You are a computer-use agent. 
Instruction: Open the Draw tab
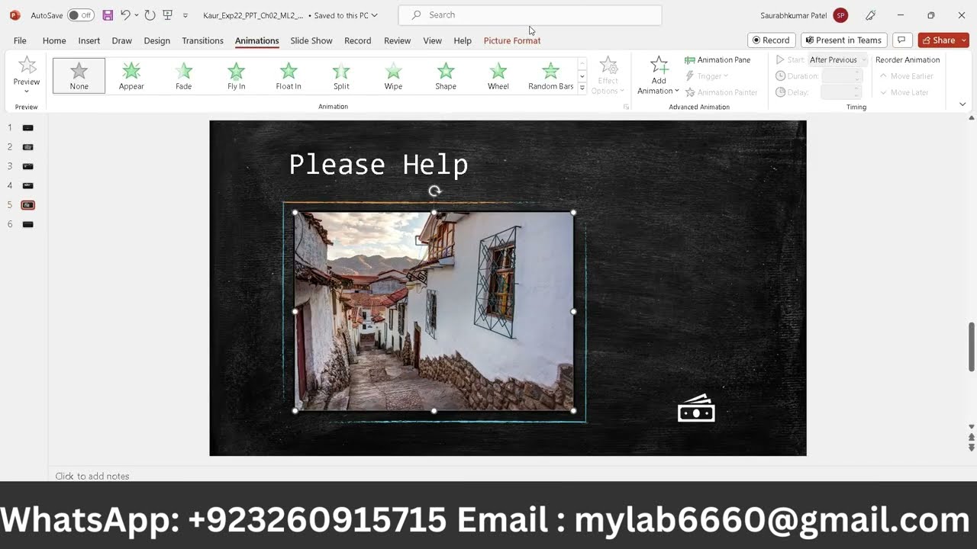pos(122,40)
